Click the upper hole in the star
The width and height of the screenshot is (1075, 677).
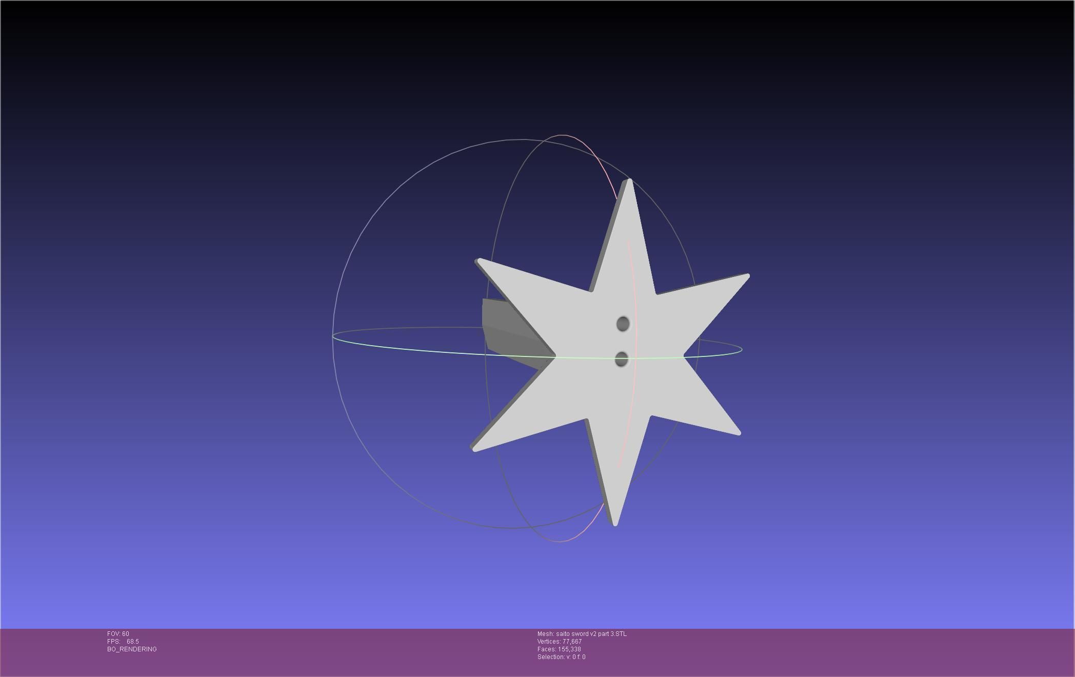click(623, 324)
